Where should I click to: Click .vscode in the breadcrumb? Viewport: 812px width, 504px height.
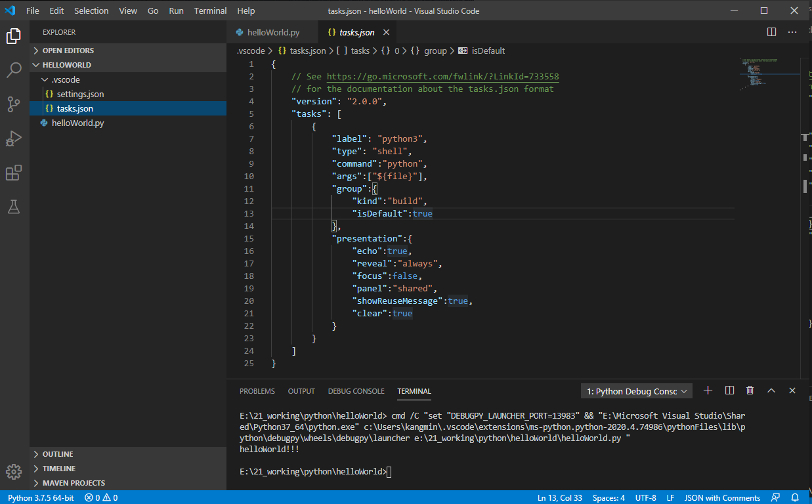pyautogui.click(x=251, y=51)
